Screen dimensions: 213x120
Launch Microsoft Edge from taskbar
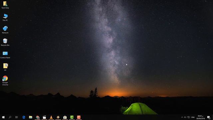coord(24,117)
